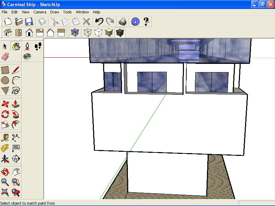Choose the Orbit camera tool
The image size is (275, 206).
point(5,172)
